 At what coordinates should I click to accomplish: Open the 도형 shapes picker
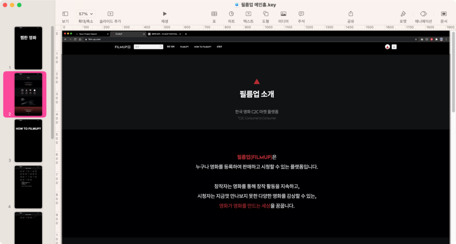coord(265,14)
